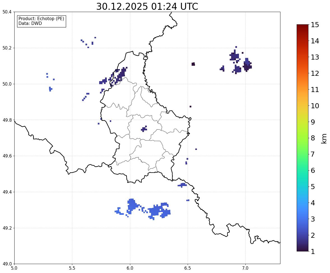
Task: Click the small echo cell in central Luxembourg
Action: [144, 129]
